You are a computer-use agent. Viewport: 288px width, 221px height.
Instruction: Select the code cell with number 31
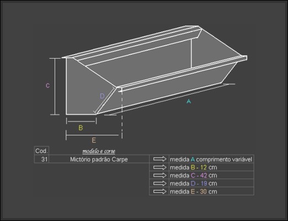[41, 159]
